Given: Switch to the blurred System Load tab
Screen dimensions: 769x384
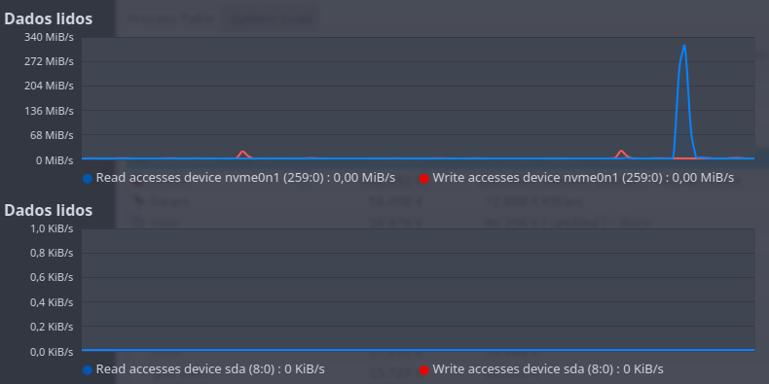Looking at the screenshot, I should 271,19.
